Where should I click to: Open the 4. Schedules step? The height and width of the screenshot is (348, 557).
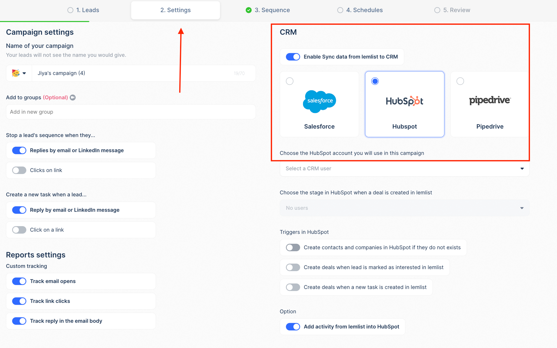click(360, 10)
